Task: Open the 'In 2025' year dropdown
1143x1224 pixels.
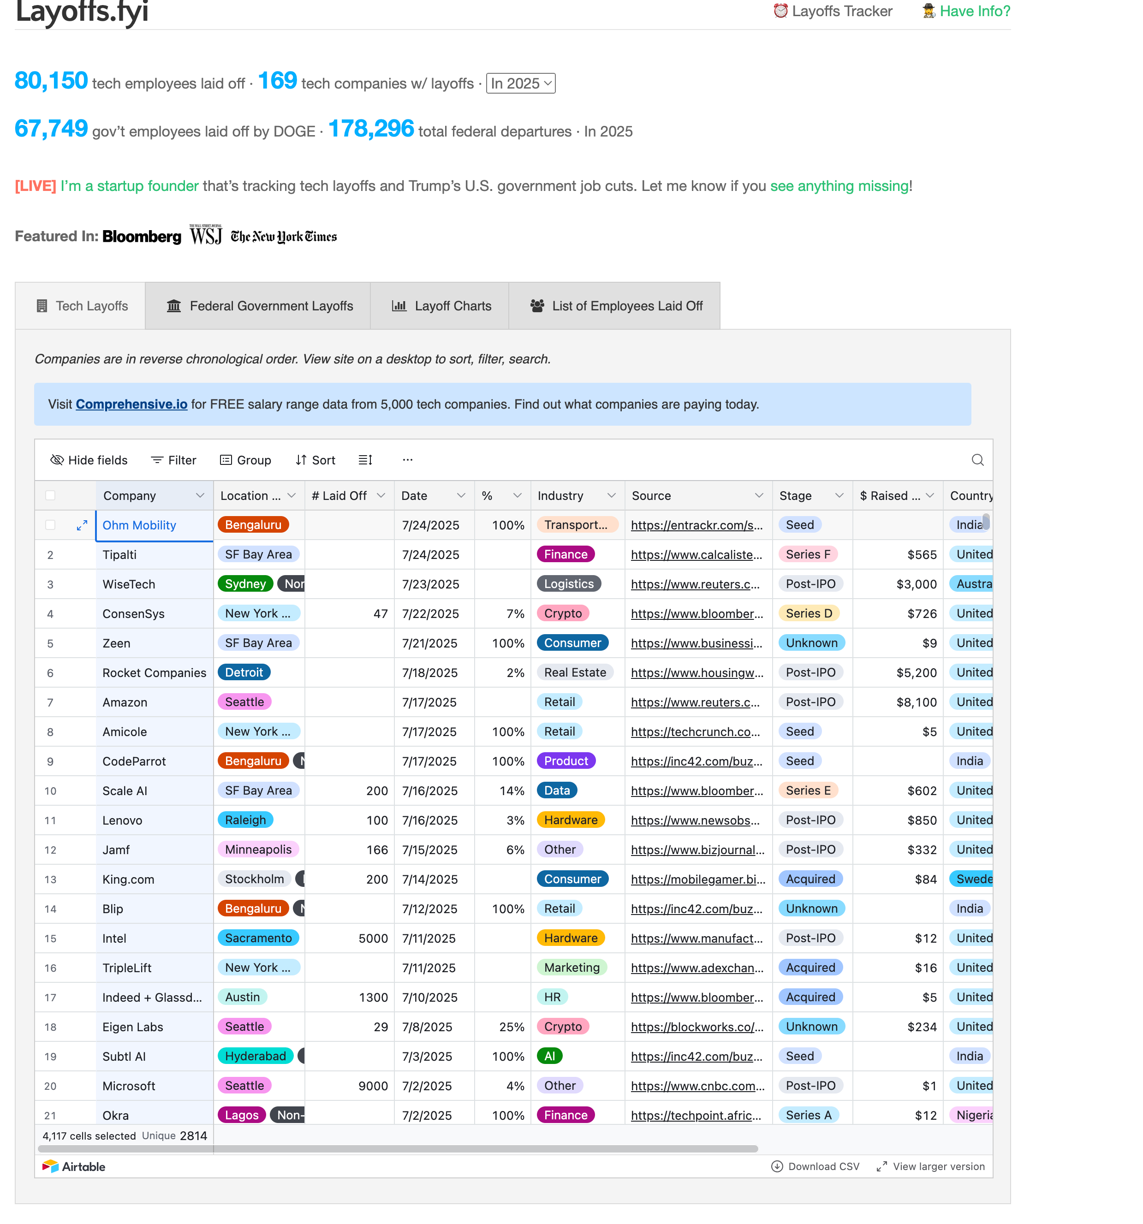Action: coord(520,83)
